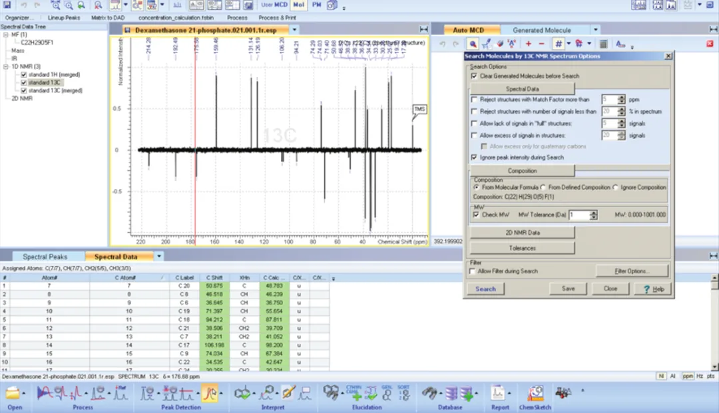Image resolution: width=719 pixels, height=413 pixels.
Task: Open dropdown arrow beside the hash numbering icon
Action: click(x=569, y=44)
